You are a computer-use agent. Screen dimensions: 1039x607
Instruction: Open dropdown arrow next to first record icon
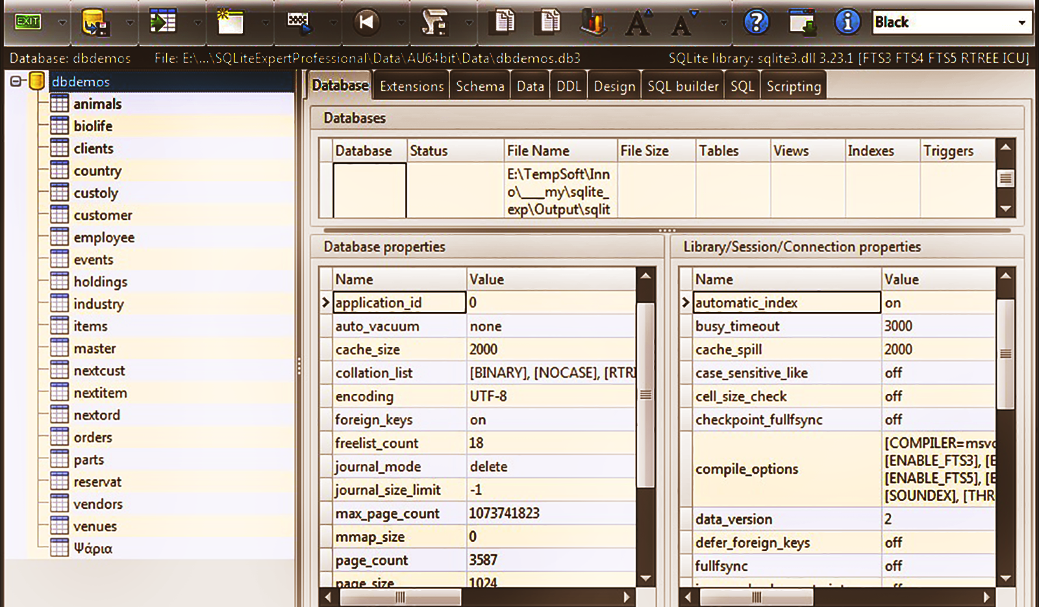tap(401, 23)
